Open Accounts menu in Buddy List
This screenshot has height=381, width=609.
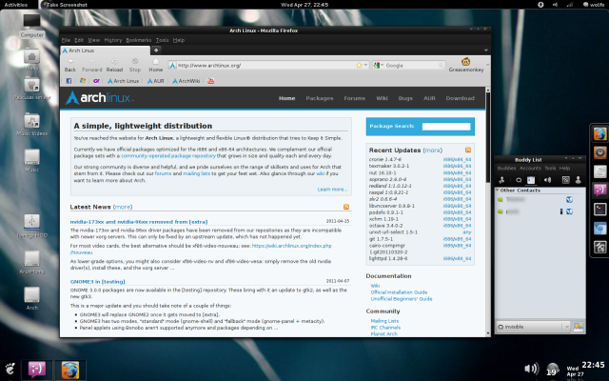click(x=530, y=168)
